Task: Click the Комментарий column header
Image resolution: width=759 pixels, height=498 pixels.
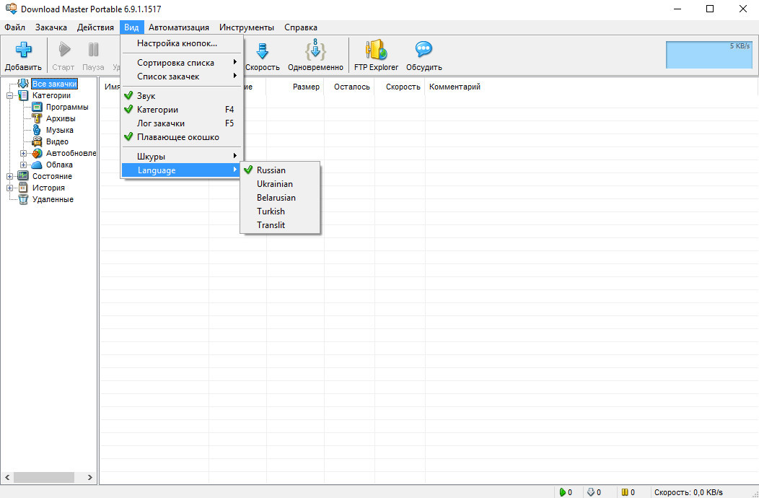Action: 455,87
